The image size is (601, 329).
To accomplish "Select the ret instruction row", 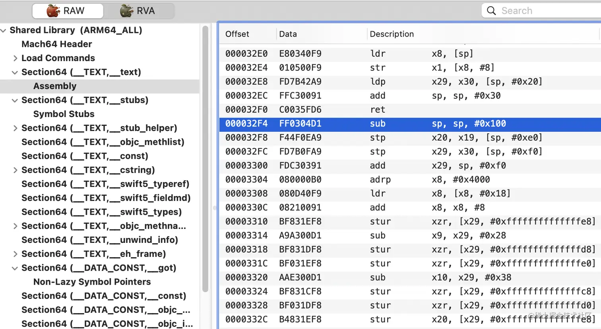I will pos(410,110).
